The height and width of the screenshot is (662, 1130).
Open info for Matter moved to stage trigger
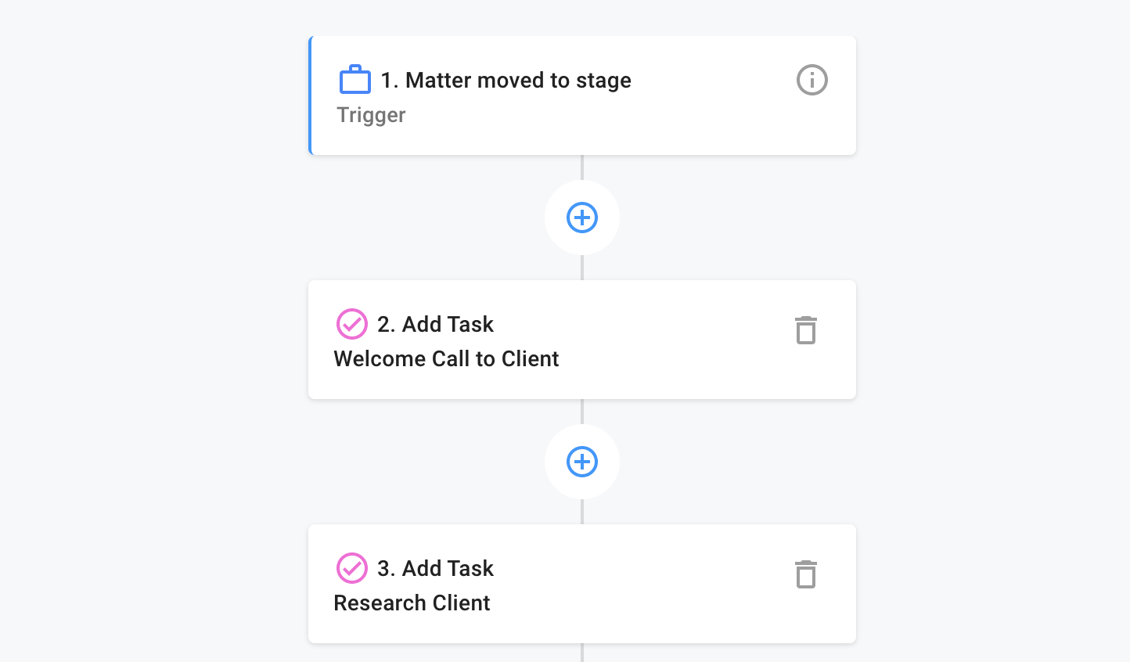[812, 80]
